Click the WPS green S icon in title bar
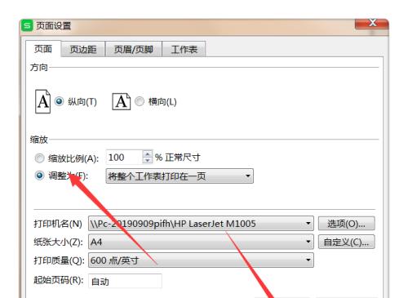408x298 pixels. [27, 26]
